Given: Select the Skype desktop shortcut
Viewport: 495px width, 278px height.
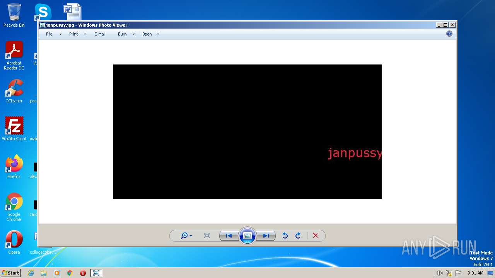Looking at the screenshot, I should (43, 12).
